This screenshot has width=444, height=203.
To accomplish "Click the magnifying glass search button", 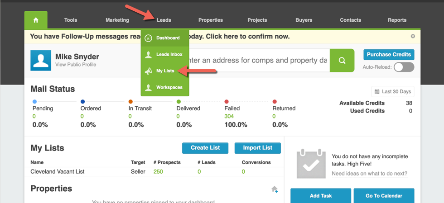I will (342, 61).
